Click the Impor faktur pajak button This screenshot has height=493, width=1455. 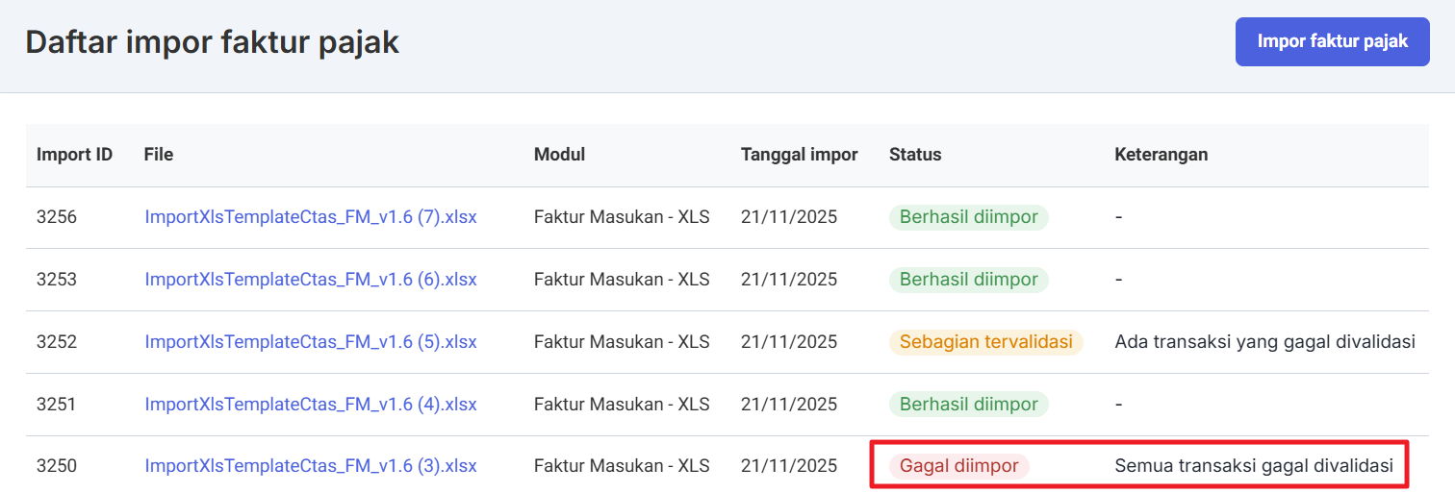click(1332, 41)
